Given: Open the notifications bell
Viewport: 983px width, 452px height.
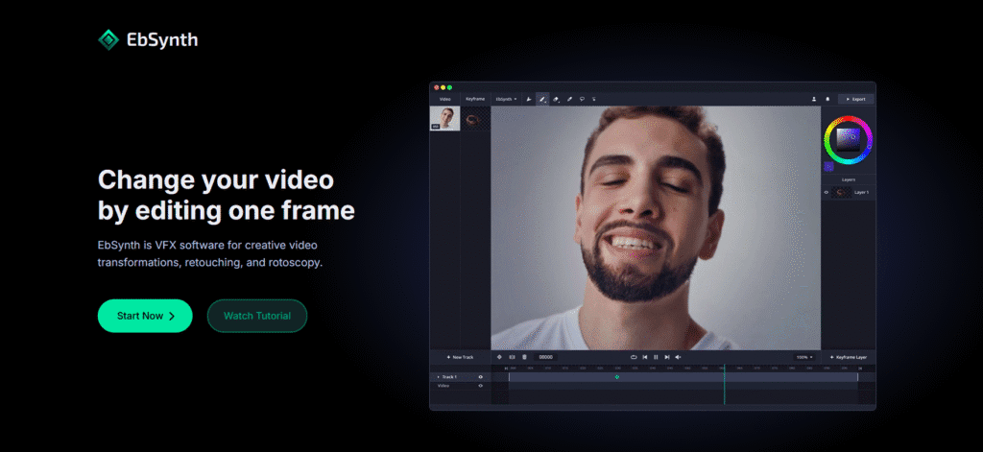Looking at the screenshot, I should [x=827, y=99].
